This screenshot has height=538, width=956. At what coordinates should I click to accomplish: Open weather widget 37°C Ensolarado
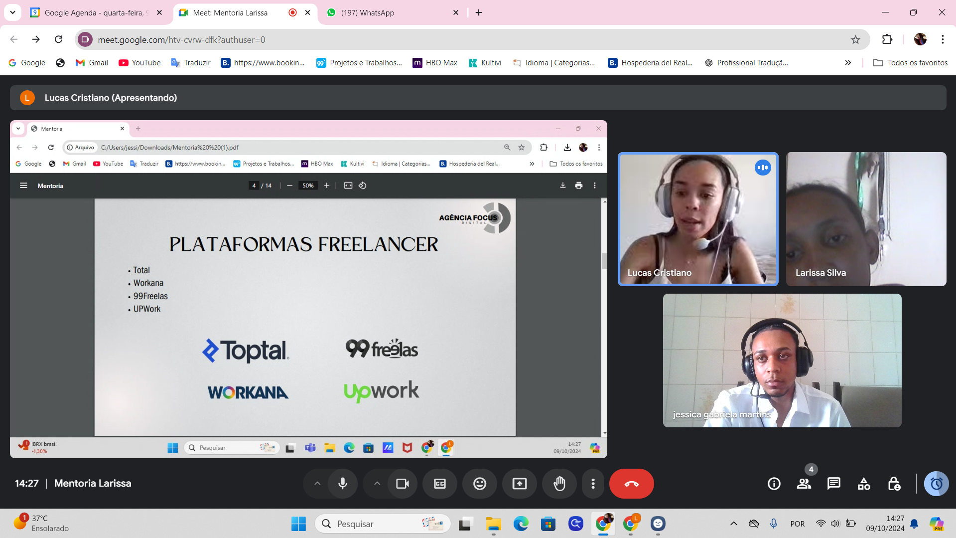tap(42, 524)
